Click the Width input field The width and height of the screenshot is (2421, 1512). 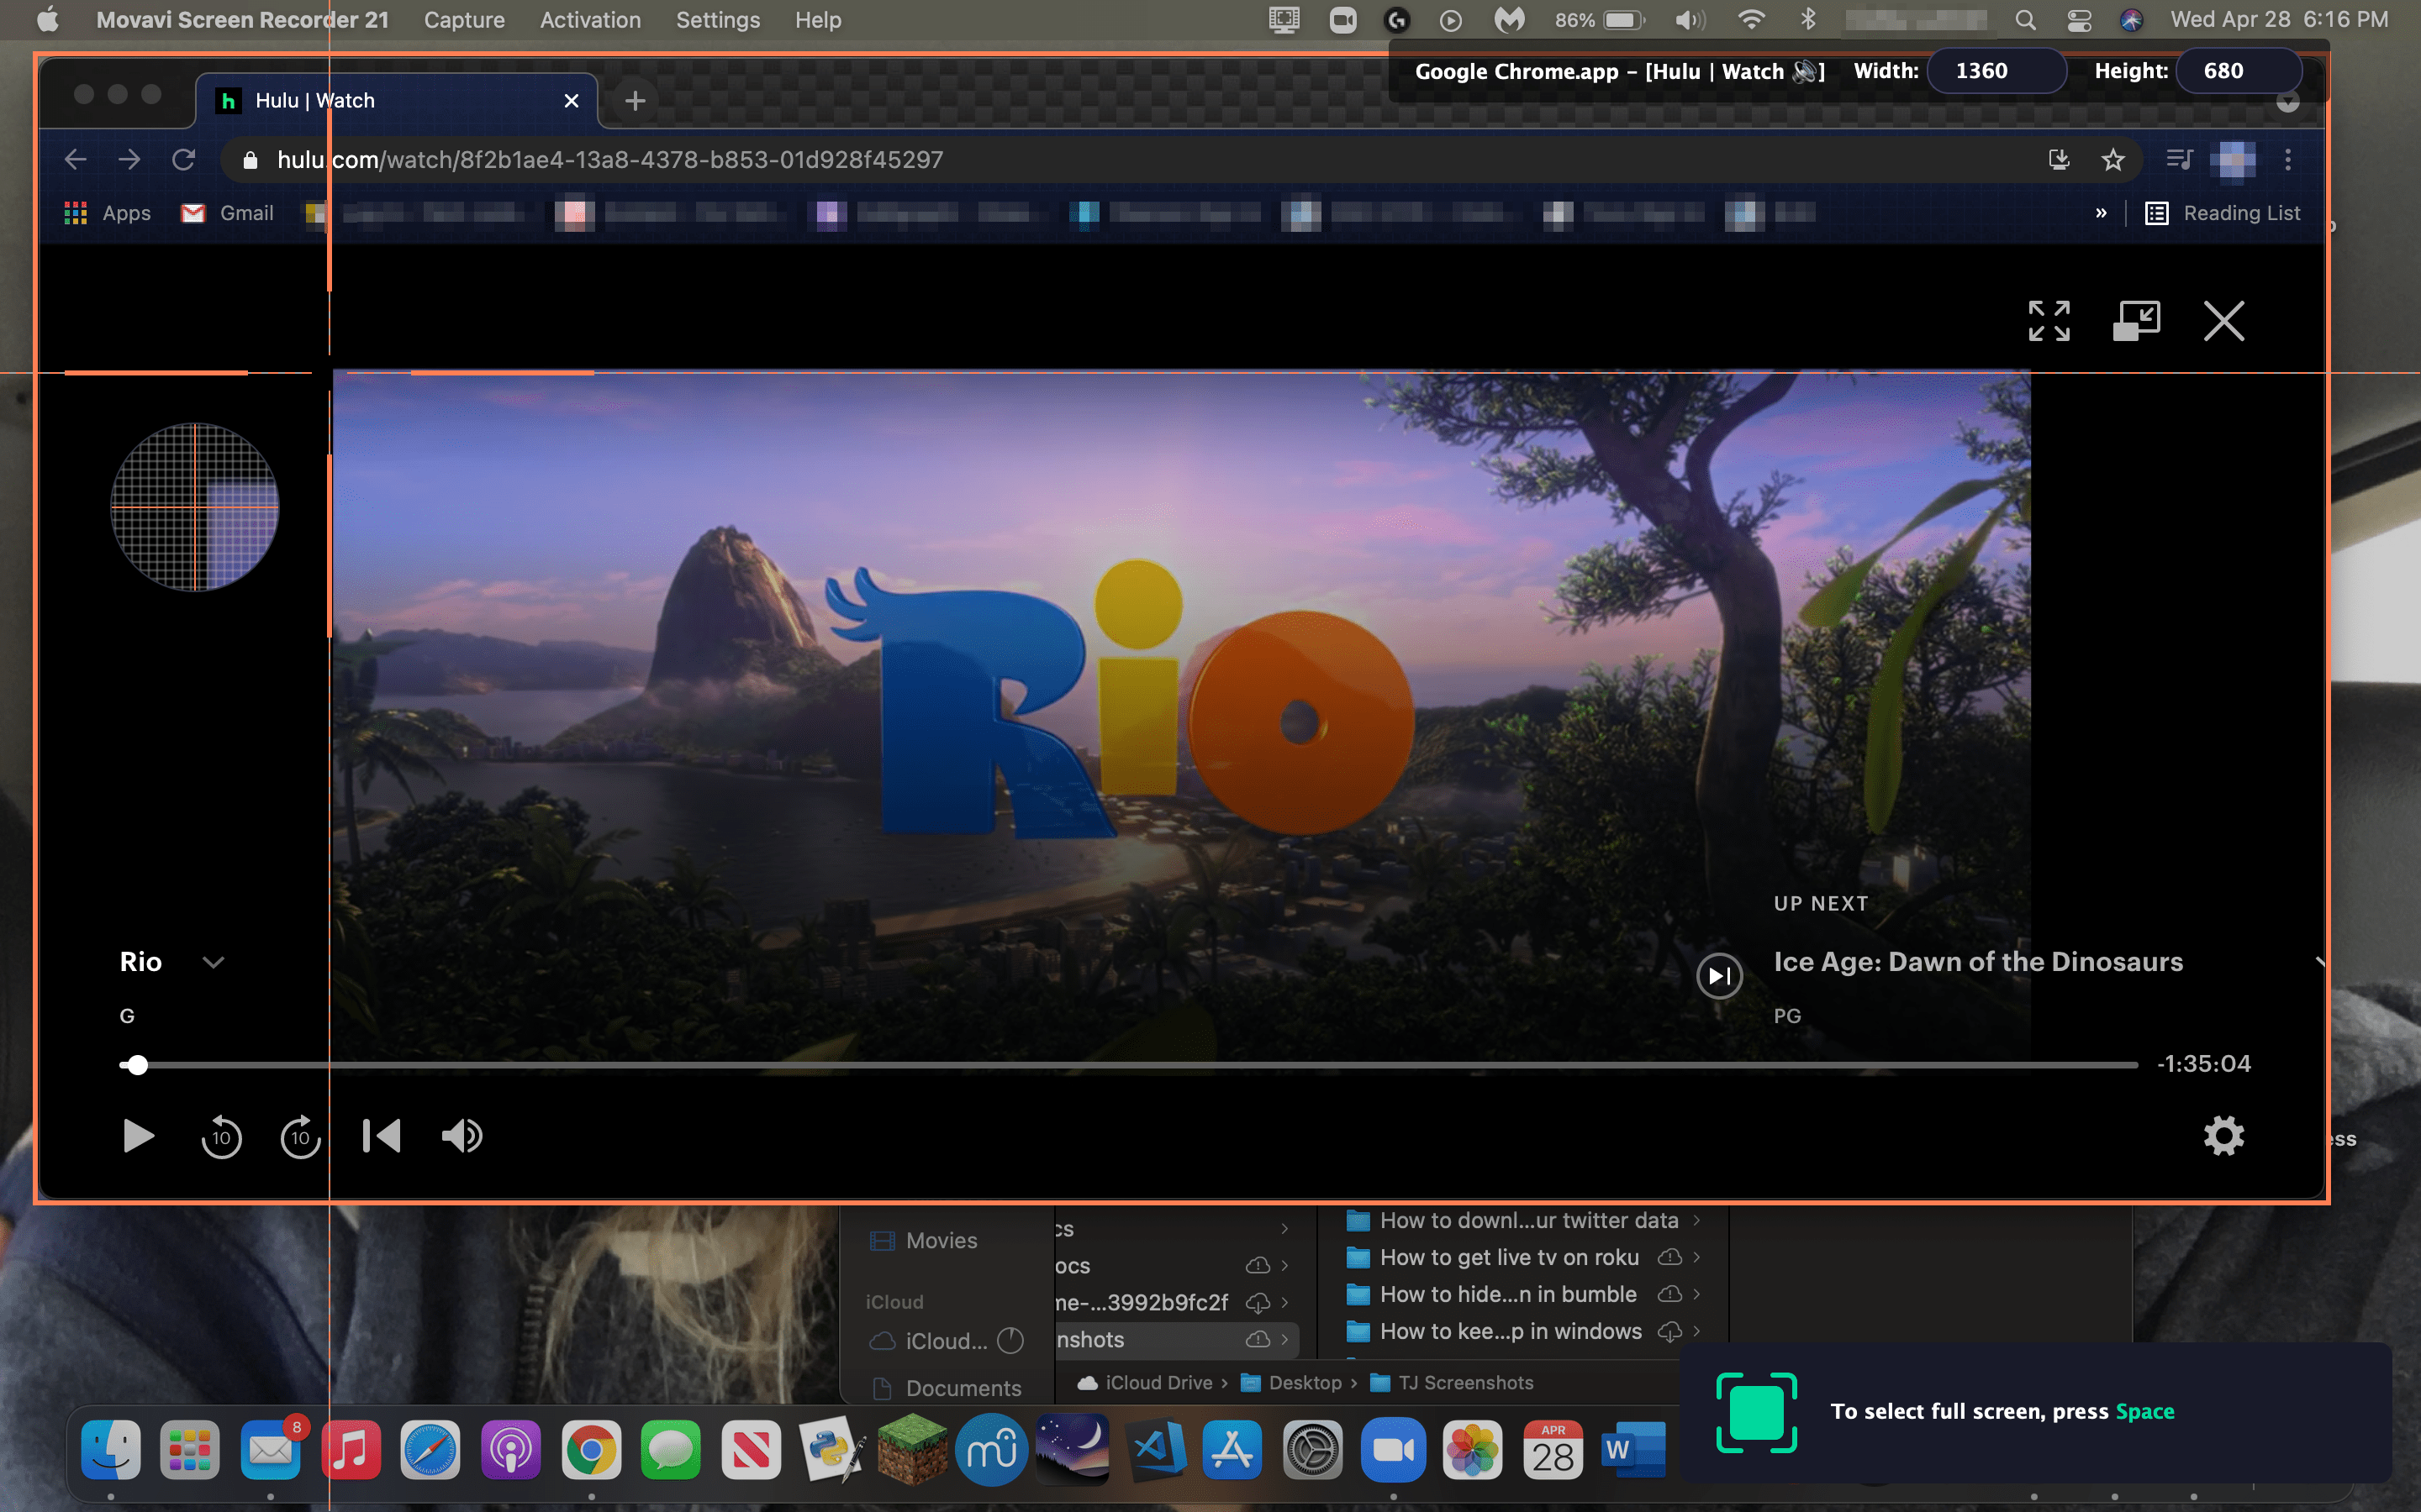1995,71
